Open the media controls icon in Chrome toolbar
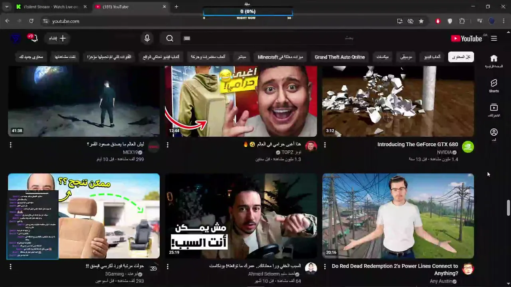The height and width of the screenshot is (287, 511). coord(480,21)
